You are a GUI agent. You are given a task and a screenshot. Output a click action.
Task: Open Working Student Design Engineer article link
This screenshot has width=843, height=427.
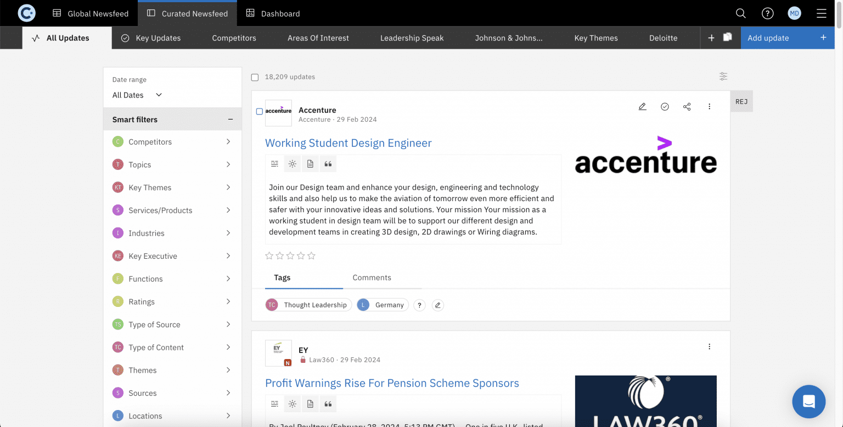point(348,143)
